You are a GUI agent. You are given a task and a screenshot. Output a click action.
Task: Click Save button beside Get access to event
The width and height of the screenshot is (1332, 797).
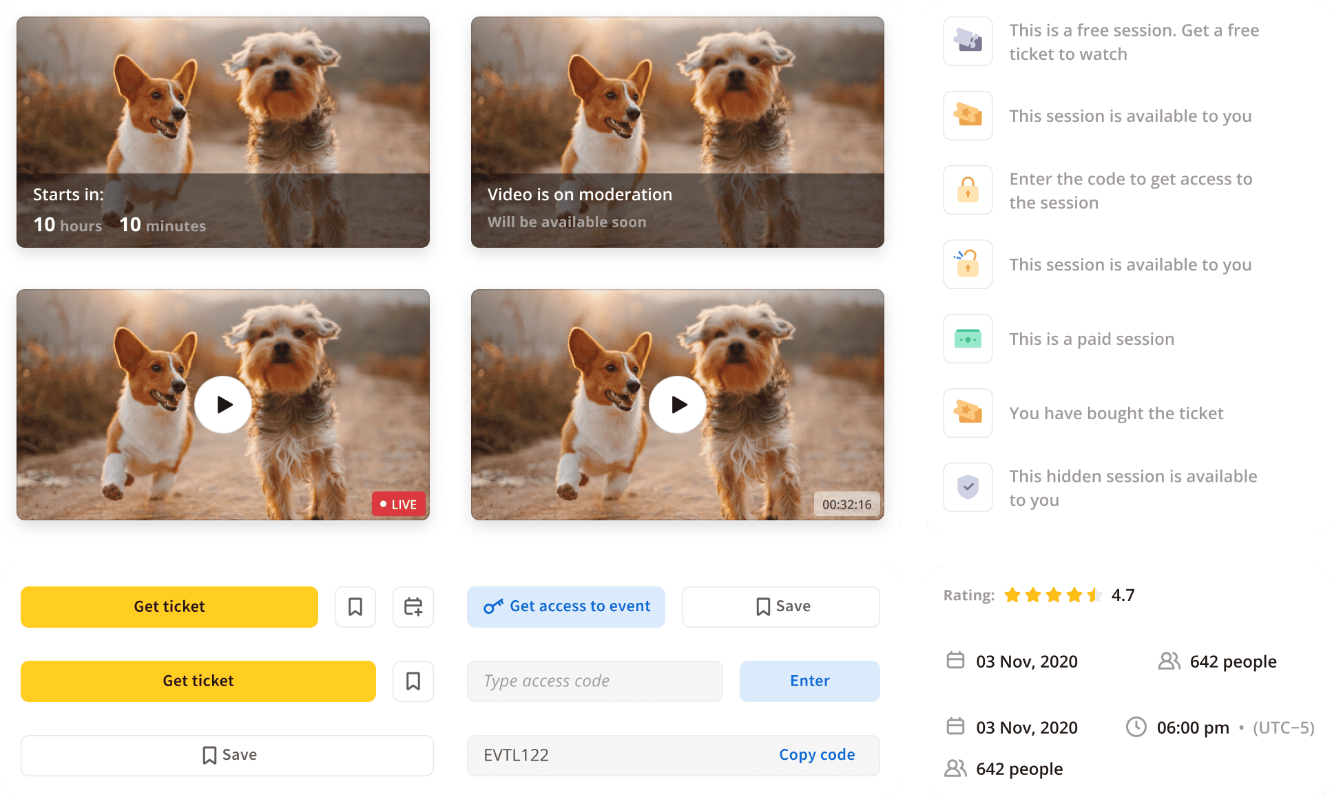click(x=780, y=606)
